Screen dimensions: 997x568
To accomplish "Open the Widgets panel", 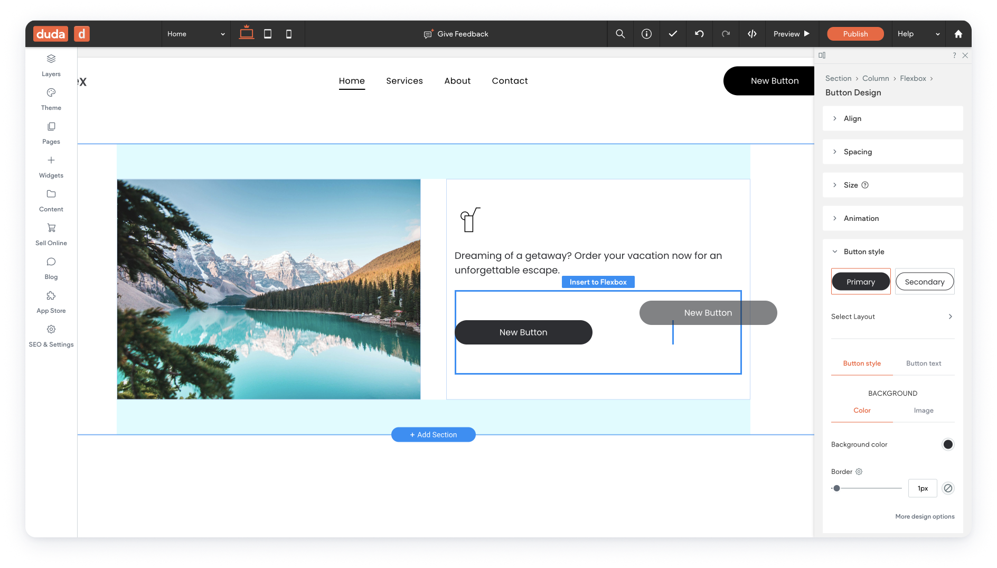I will (51, 166).
